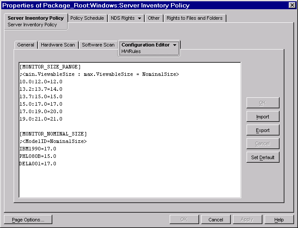Click the ModelID=NominalSize comment line
Screen dimensions: 298x228
point(53,141)
